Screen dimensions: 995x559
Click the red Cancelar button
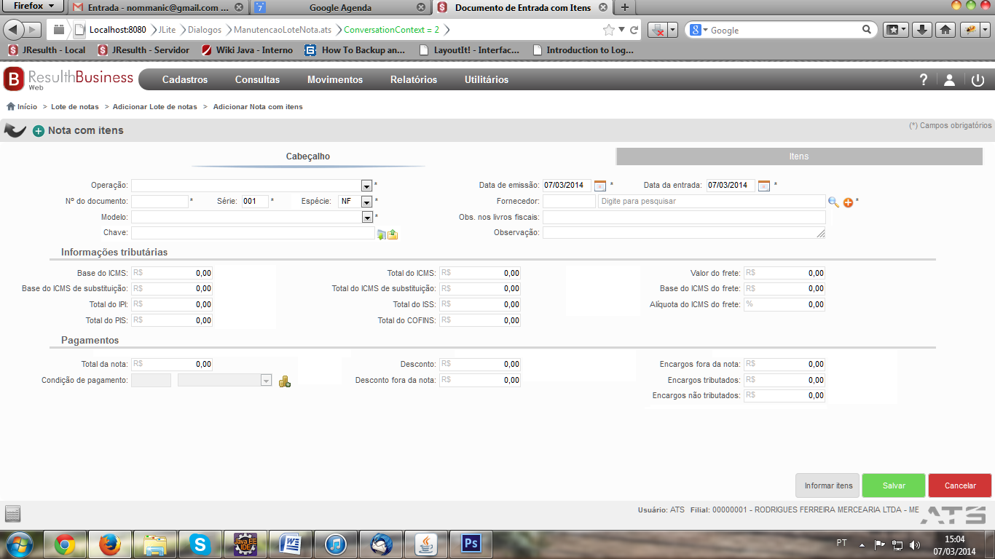tap(960, 485)
